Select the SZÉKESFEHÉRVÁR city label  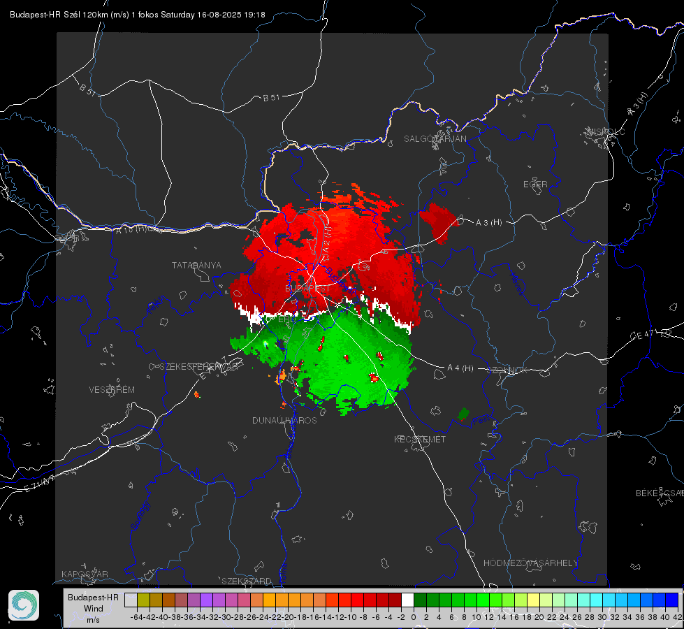point(201,367)
